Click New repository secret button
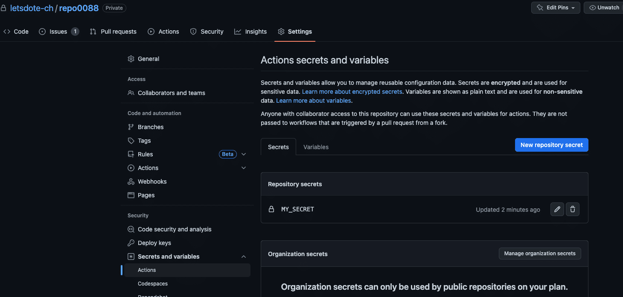 pyautogui.click(x=551, y=145)
